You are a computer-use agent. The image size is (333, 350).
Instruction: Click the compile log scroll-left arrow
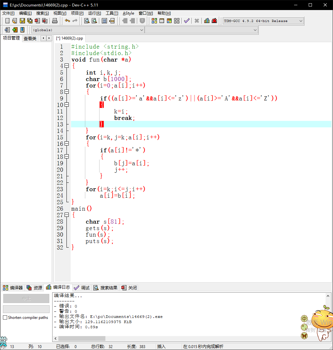click(x=56, y=338)
